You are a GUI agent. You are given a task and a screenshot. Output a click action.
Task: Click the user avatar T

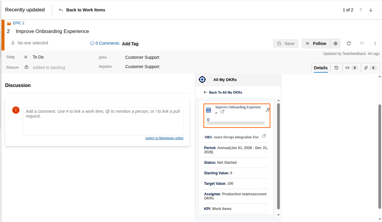[x=16, y=110]
